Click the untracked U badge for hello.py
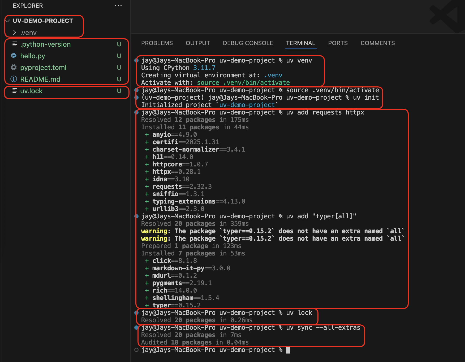The width and height of the screenshot is (465, 362). point(119,56)
